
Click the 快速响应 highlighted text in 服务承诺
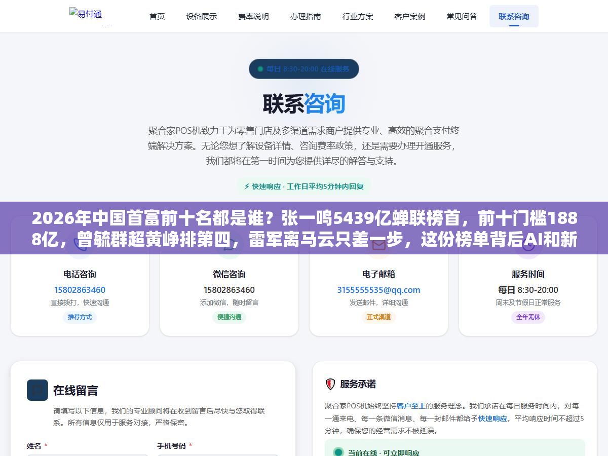coord(492,419)
